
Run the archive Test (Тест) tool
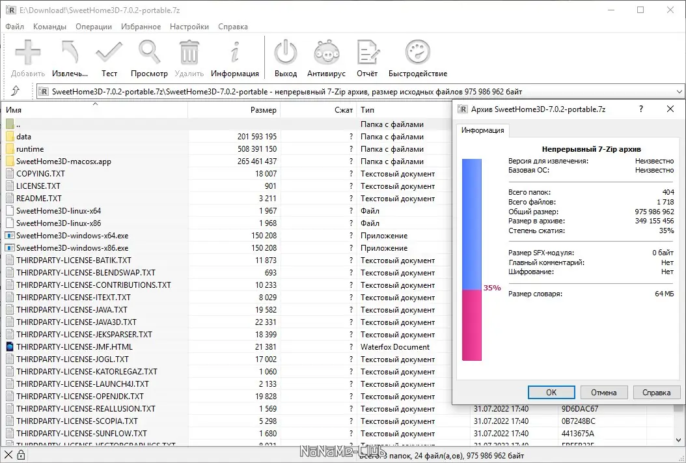click(109, 52)
